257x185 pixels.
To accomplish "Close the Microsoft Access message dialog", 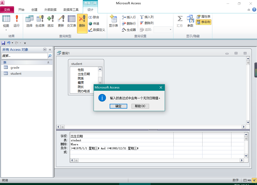I will tap(161, 87).
